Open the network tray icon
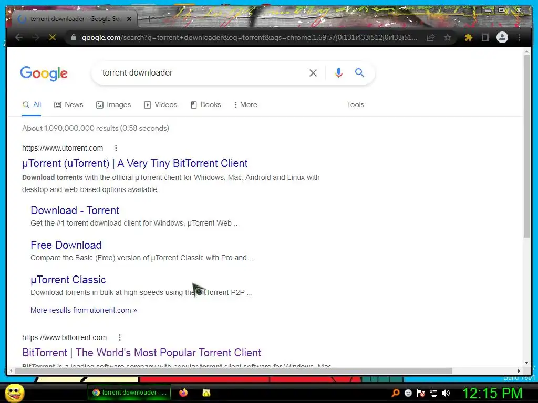538x403 pixels. click(433, 393)
